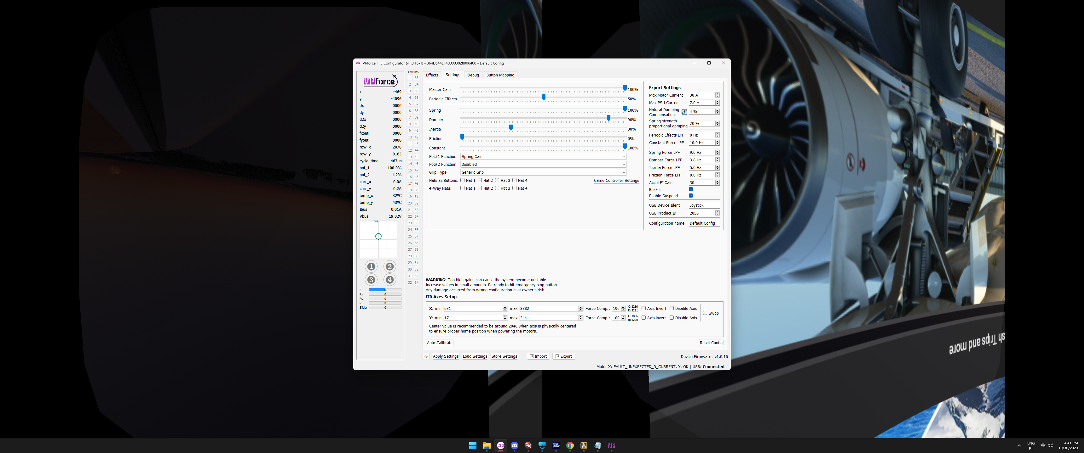1084x453 pixels.
Task: Open the Button Mapping tab
Action: [x=500, y=75]
